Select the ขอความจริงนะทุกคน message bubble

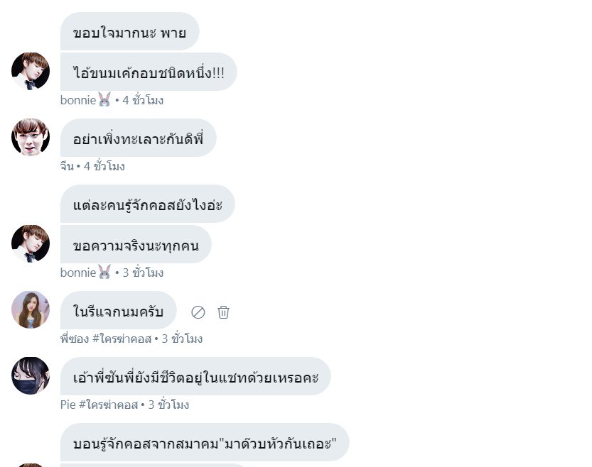click(136, 244)
